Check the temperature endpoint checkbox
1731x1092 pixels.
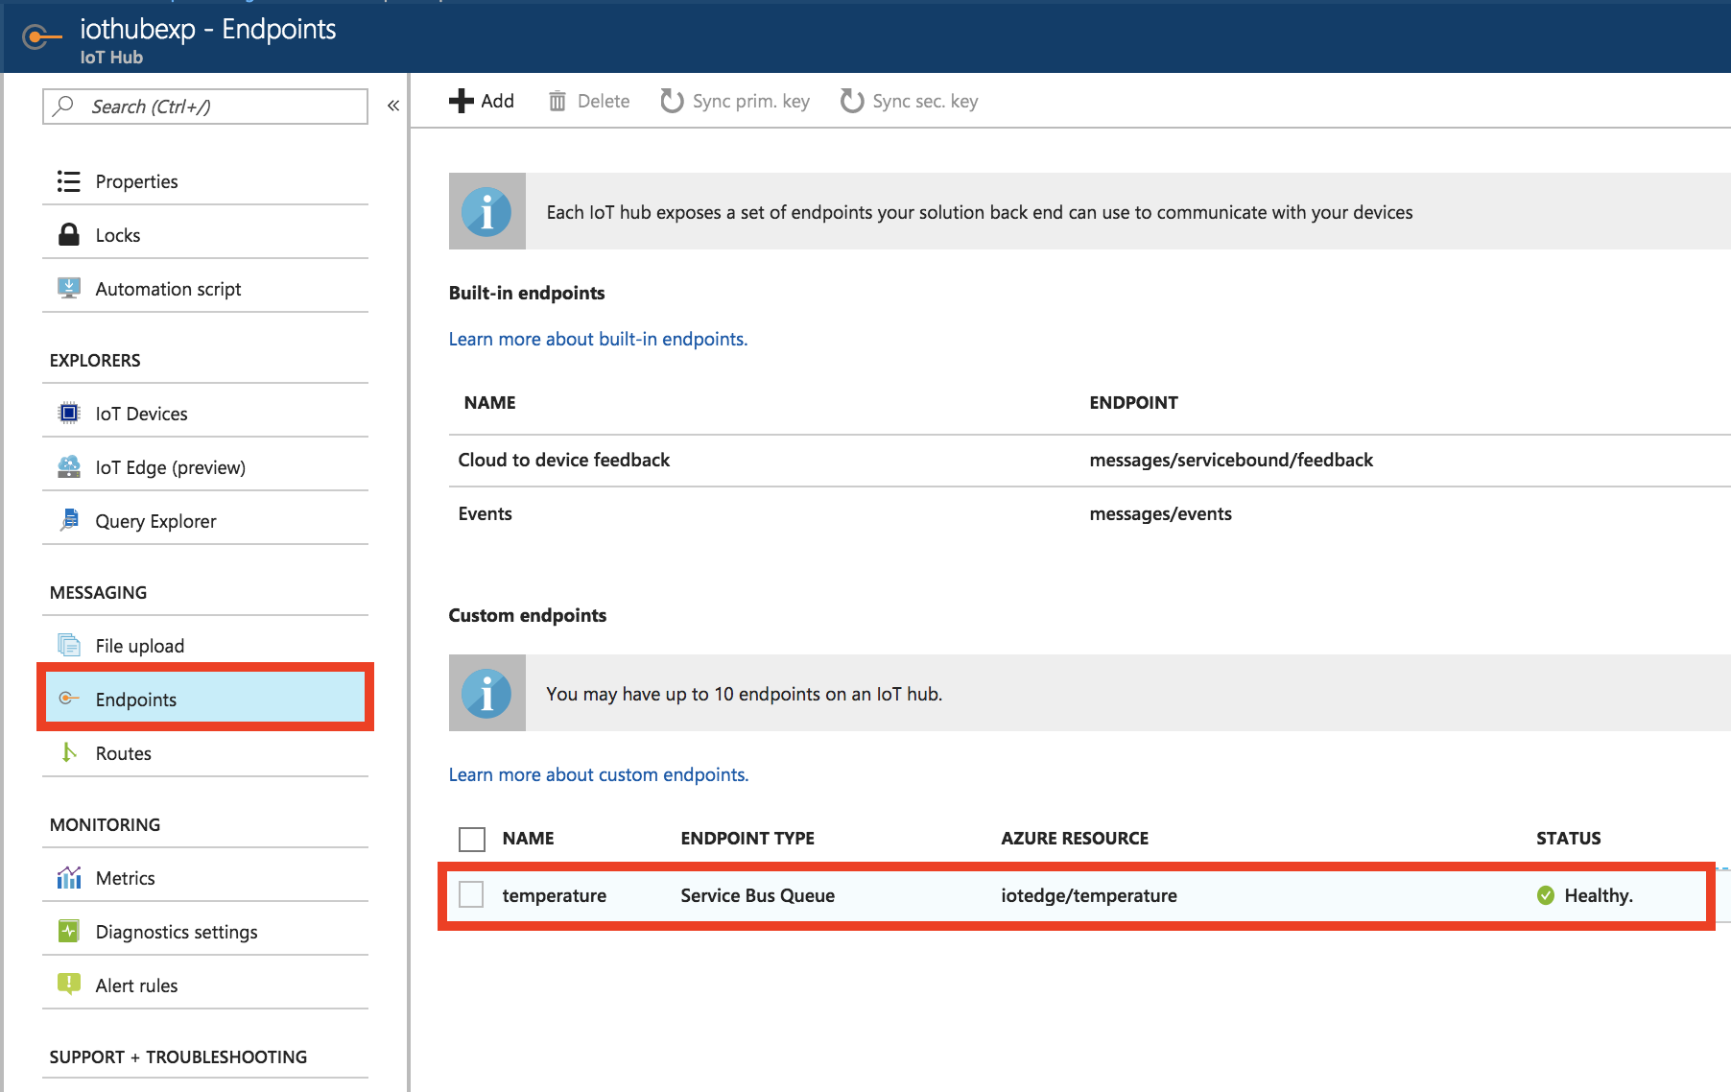point(471,894)
